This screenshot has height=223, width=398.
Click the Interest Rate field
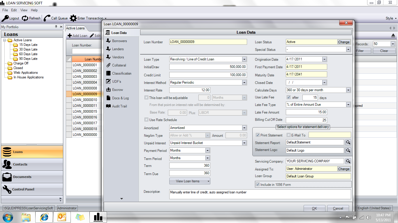coord(190,90)
